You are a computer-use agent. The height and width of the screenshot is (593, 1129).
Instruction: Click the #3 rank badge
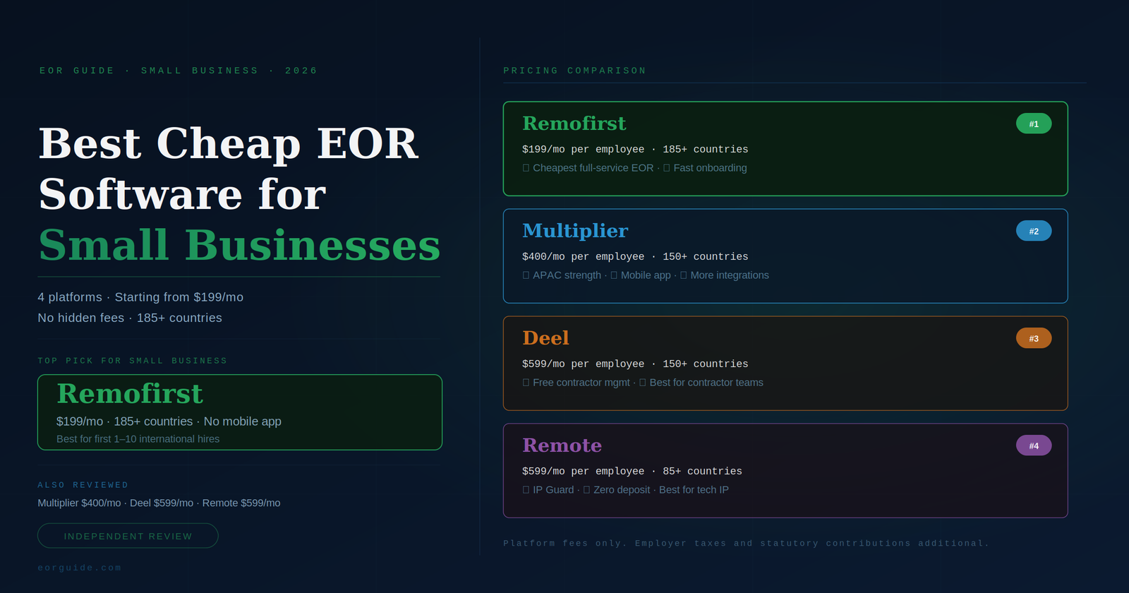click(x=1034, y=338)
